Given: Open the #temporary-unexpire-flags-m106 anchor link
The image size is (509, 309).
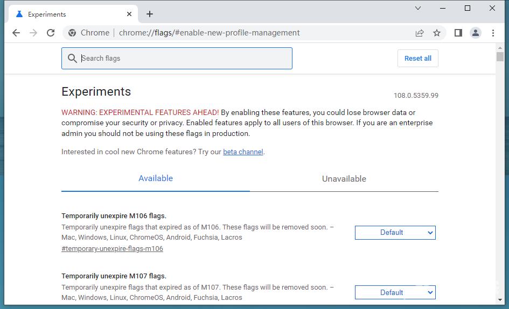Looking at the screenshot, I should pos(112,249).
